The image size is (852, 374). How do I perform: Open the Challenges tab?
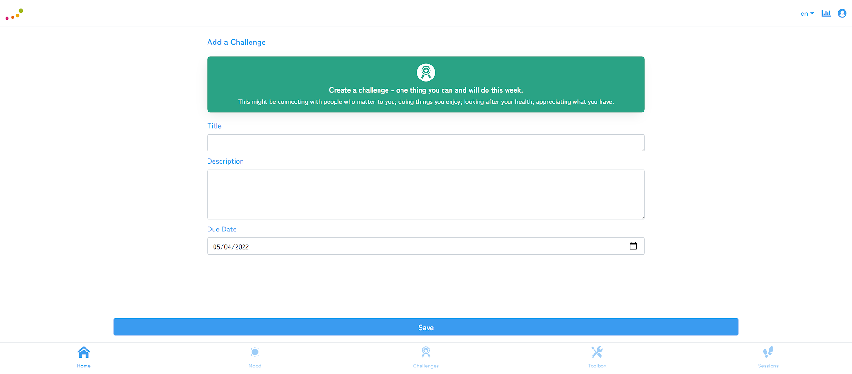tap(426, 358)
